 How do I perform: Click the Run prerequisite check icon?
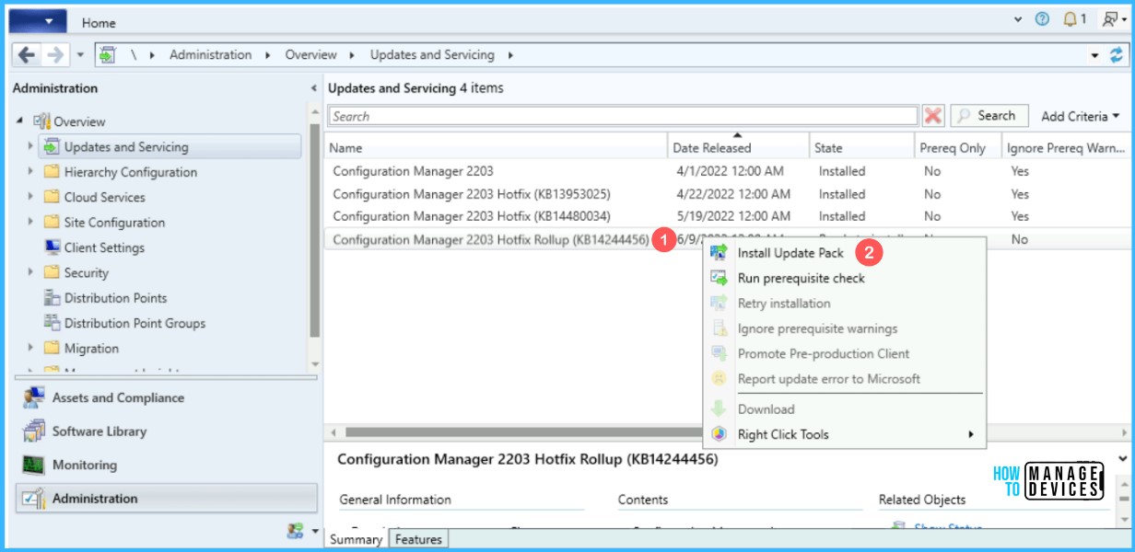pos(720,278)
